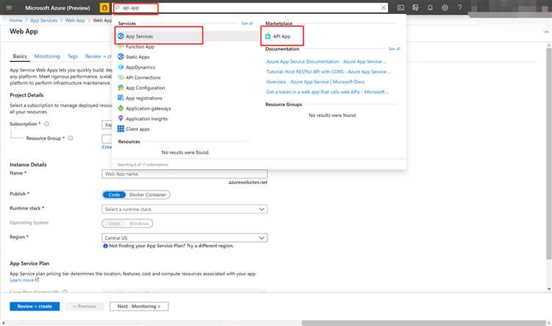Click into the Web App name field
This screenshot has width=552, height=326.
click(x=185, y=174)
